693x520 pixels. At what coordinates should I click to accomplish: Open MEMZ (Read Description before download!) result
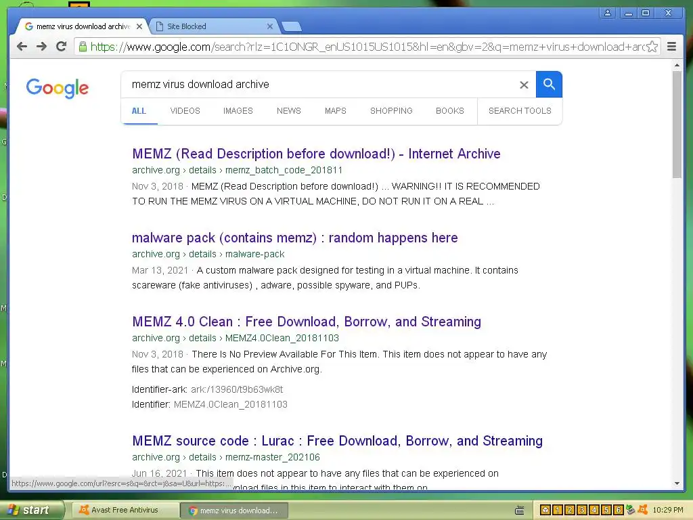point(316,154)
